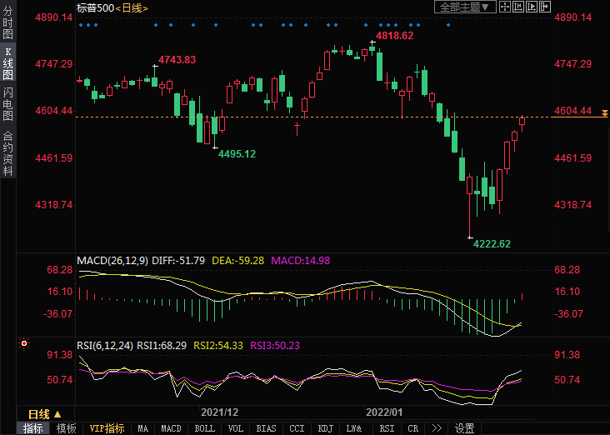Toggle the BOLL indicator
Viewport: 610px width, 435px height.
204,428
